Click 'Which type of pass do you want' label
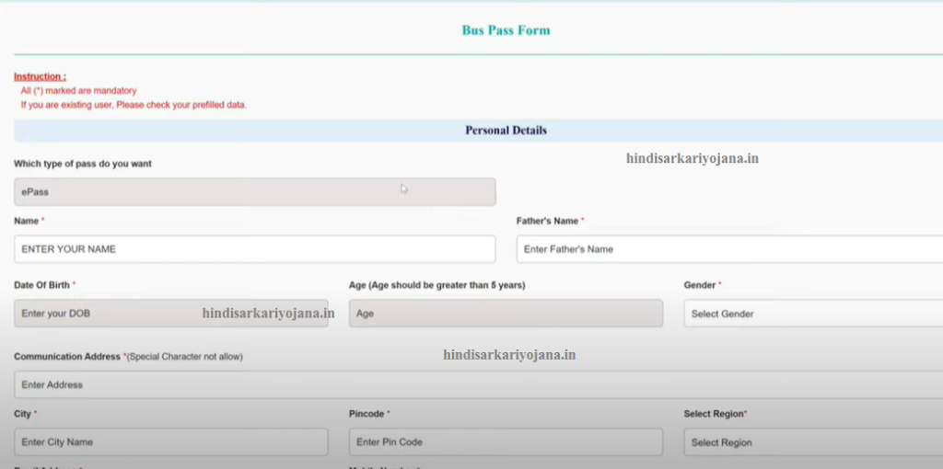 pyautogui.click(x=83, y=164)
